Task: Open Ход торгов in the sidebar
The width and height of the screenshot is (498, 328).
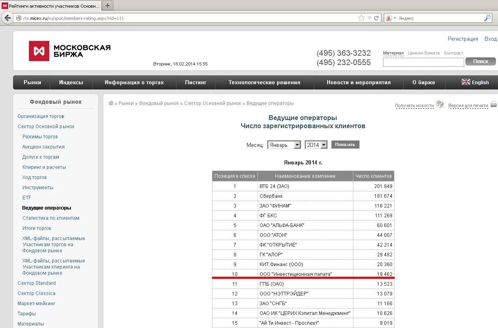Action: pyautogui.click(x=35, y=177)
